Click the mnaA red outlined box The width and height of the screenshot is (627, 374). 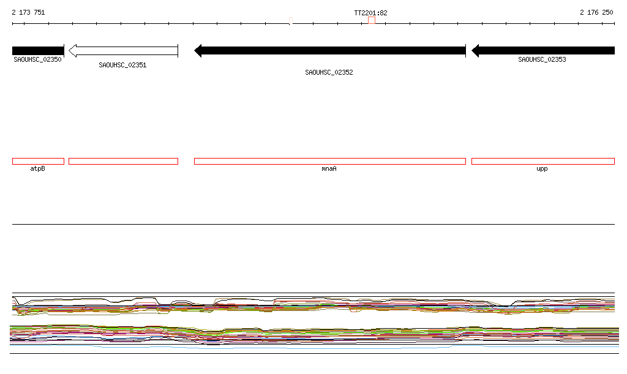click(x=330, y=162)
